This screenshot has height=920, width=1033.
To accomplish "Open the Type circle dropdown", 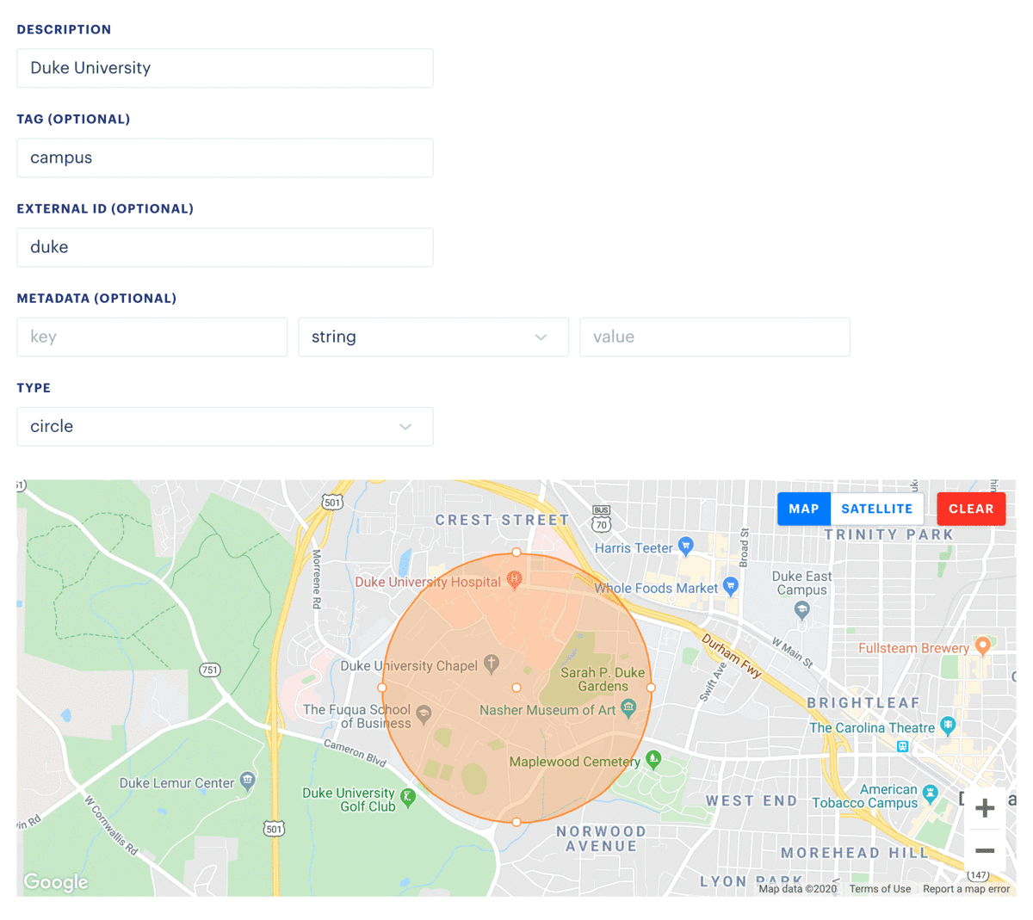I will [x=225, y=426].
